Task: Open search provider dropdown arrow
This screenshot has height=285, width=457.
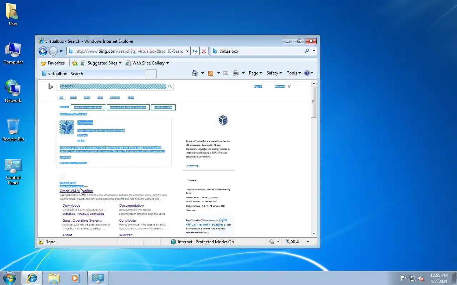Action: tap(314, 51)
